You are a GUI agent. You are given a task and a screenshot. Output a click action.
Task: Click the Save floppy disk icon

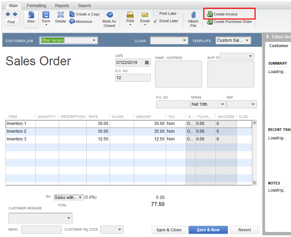[46, 15]
